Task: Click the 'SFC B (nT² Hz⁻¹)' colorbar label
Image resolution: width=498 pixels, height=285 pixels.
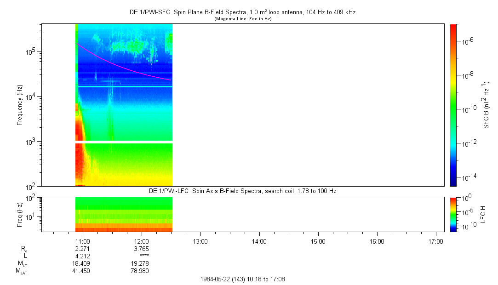Action: (x=487, y=105)
